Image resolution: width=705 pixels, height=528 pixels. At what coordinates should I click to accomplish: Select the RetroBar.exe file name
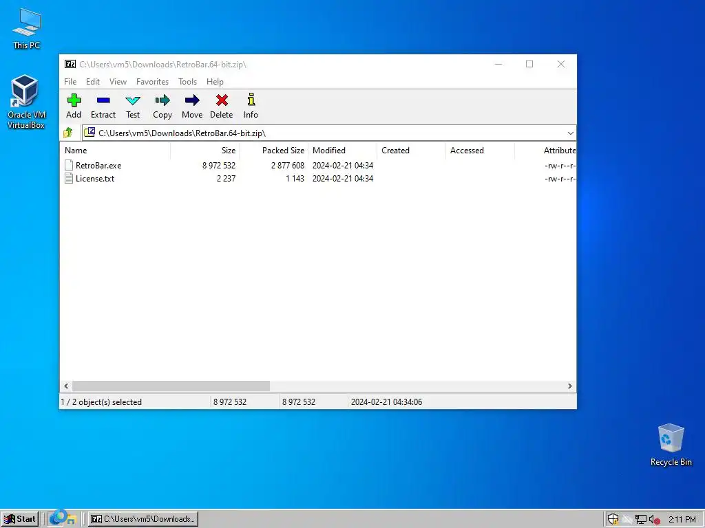point(98,166)
